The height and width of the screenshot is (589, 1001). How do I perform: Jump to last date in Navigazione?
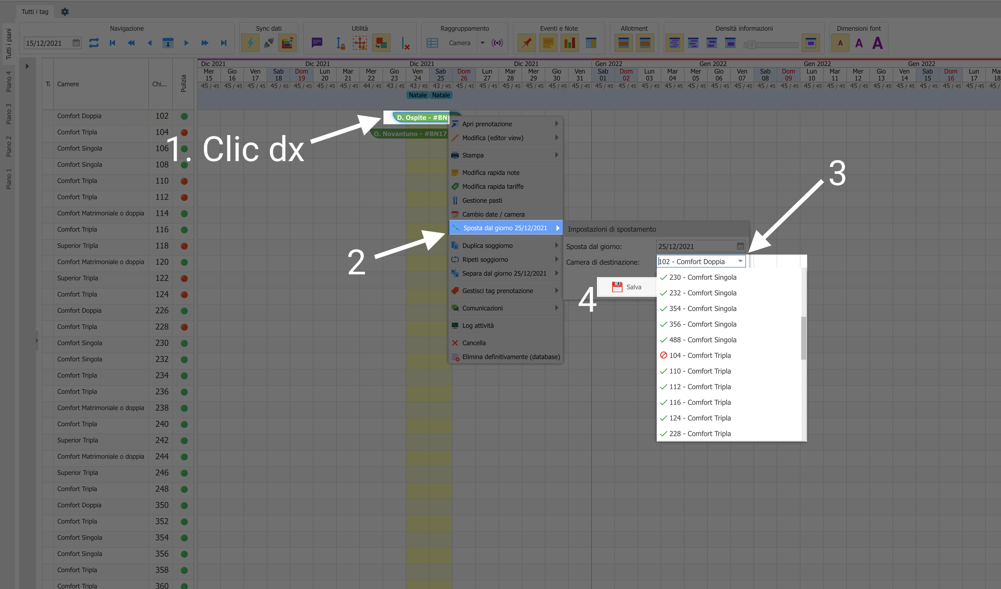[224, 43]
